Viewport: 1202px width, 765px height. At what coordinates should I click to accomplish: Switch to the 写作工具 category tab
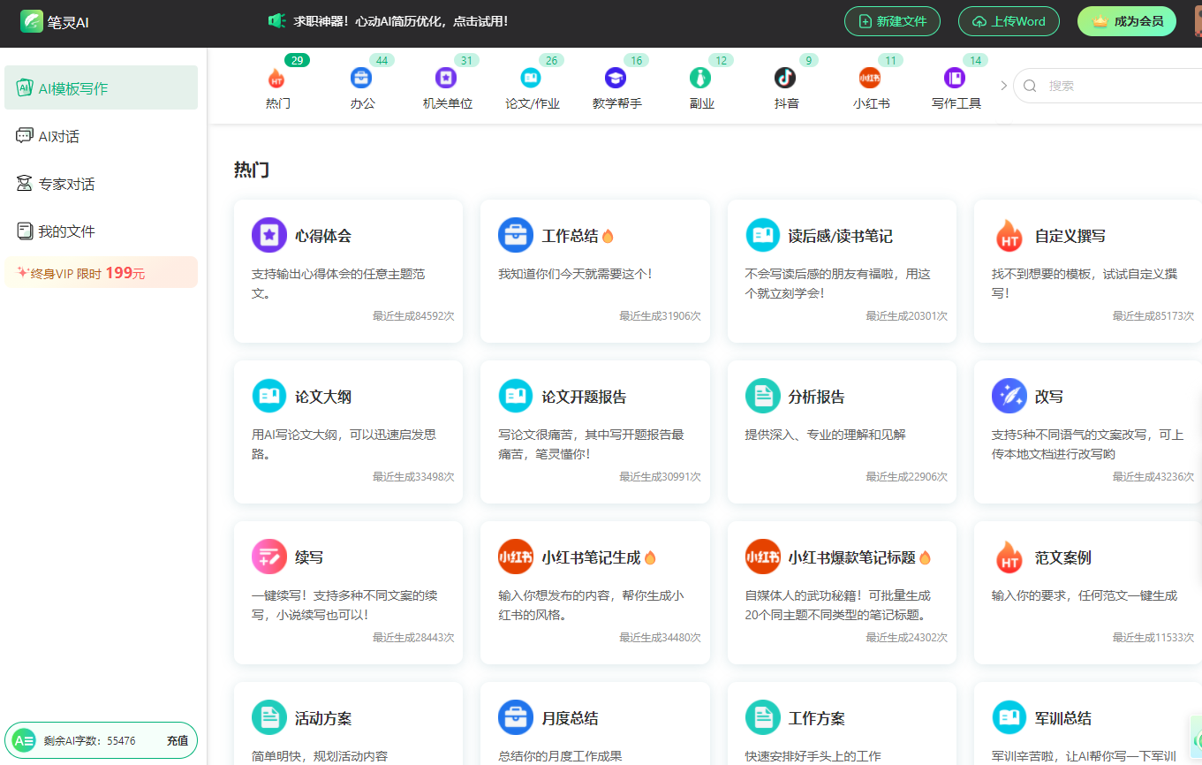[956, 87]
